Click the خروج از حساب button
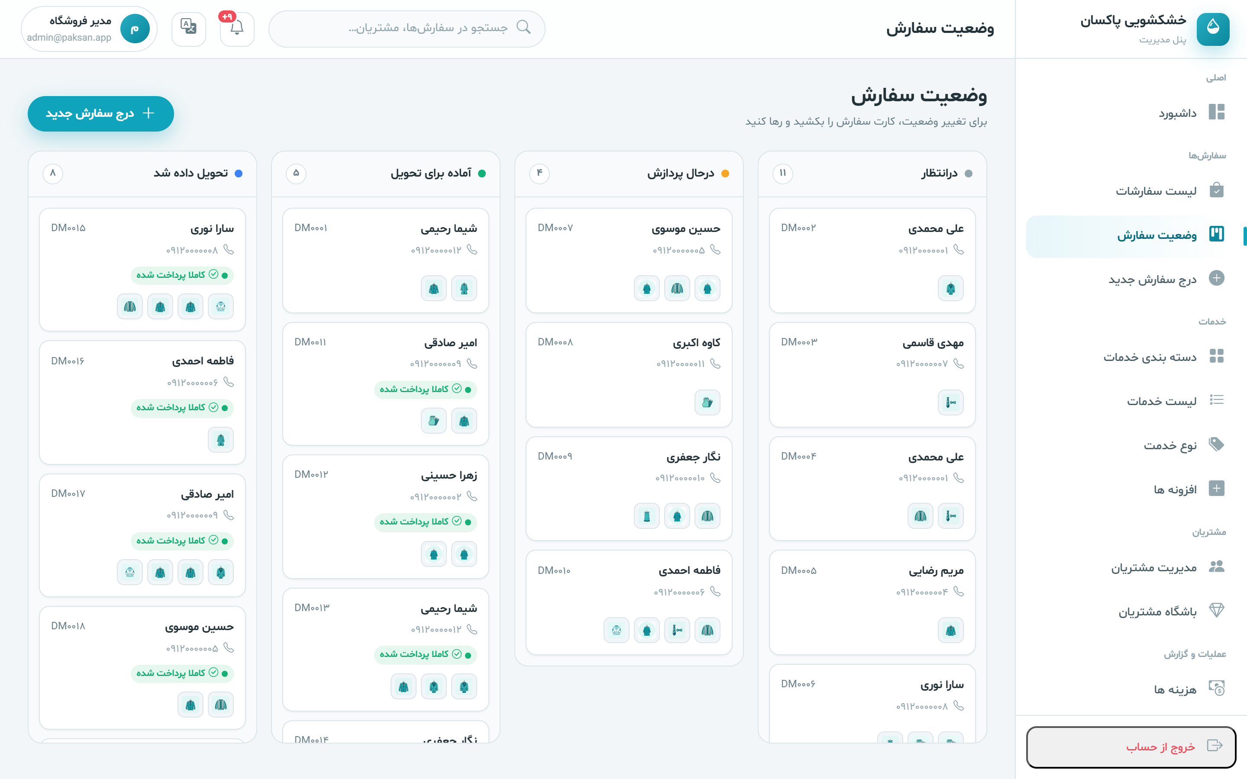 (x=1131, y=747)
